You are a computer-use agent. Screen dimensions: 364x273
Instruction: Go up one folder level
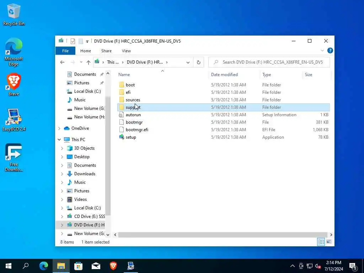pyautogui.click(x=88, y=62)
